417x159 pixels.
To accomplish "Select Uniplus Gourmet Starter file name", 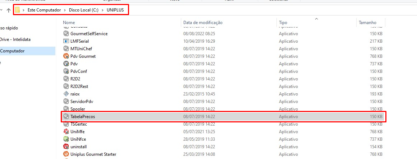I will tap(93, 154).
